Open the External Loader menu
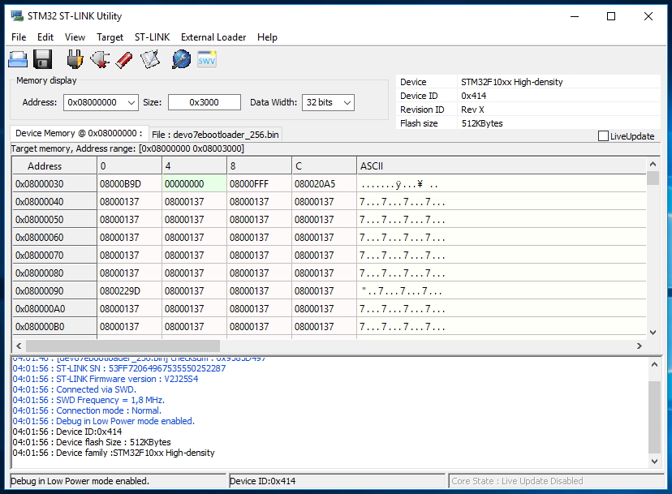Screen dimensions: 672x494 [x=213, y=37]
